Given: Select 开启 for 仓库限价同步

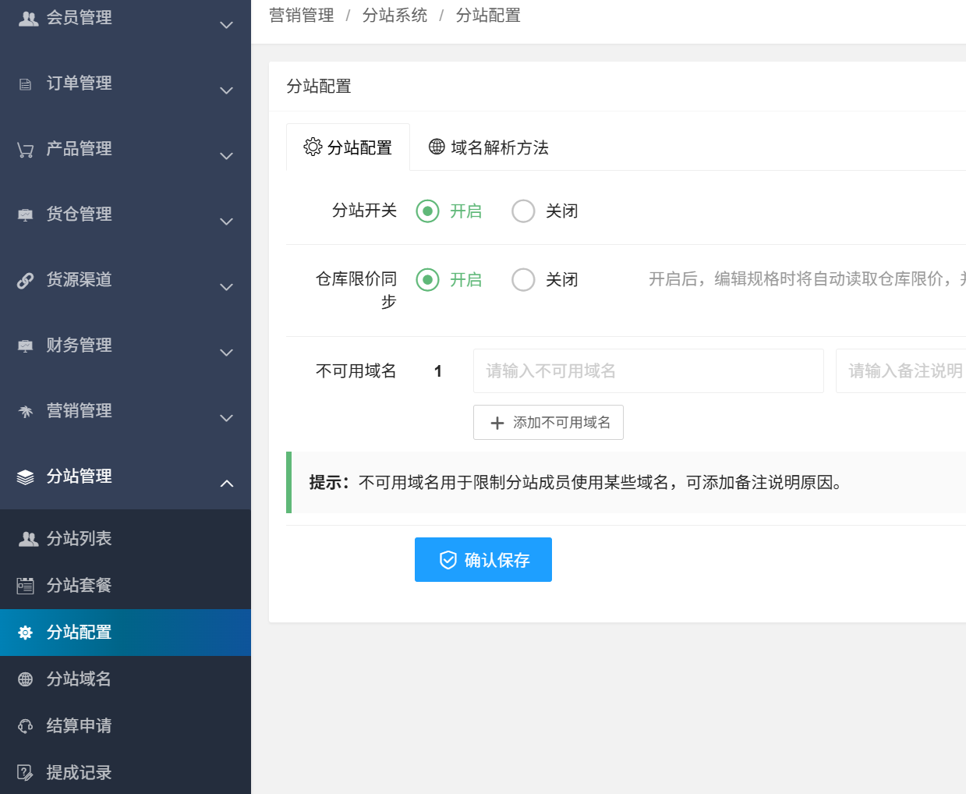Looking at the screenshot, I should 427,280.
